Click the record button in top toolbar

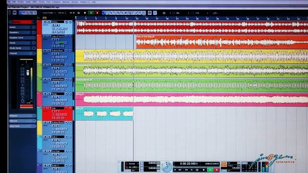coord(97,13)
